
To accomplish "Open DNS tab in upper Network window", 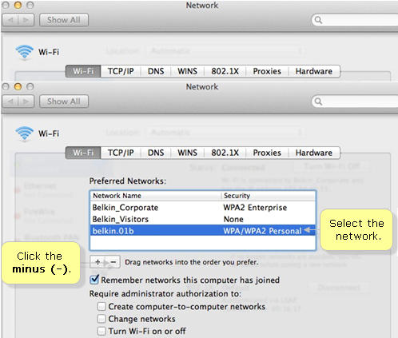I will coord(156,71).
